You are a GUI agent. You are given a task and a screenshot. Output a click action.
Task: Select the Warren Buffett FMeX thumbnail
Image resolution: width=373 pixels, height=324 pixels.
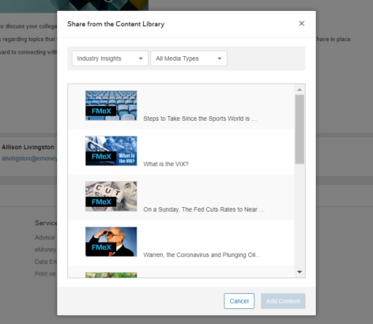tap(111, 242)
